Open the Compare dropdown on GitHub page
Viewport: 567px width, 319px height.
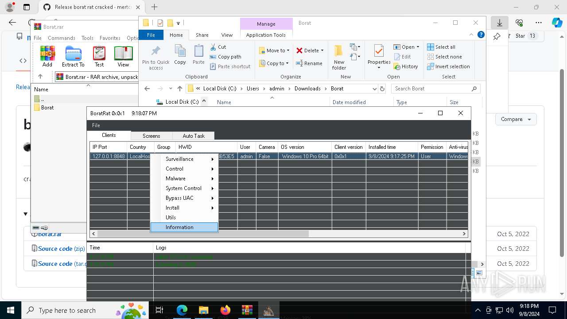click(x=516, y=119)
